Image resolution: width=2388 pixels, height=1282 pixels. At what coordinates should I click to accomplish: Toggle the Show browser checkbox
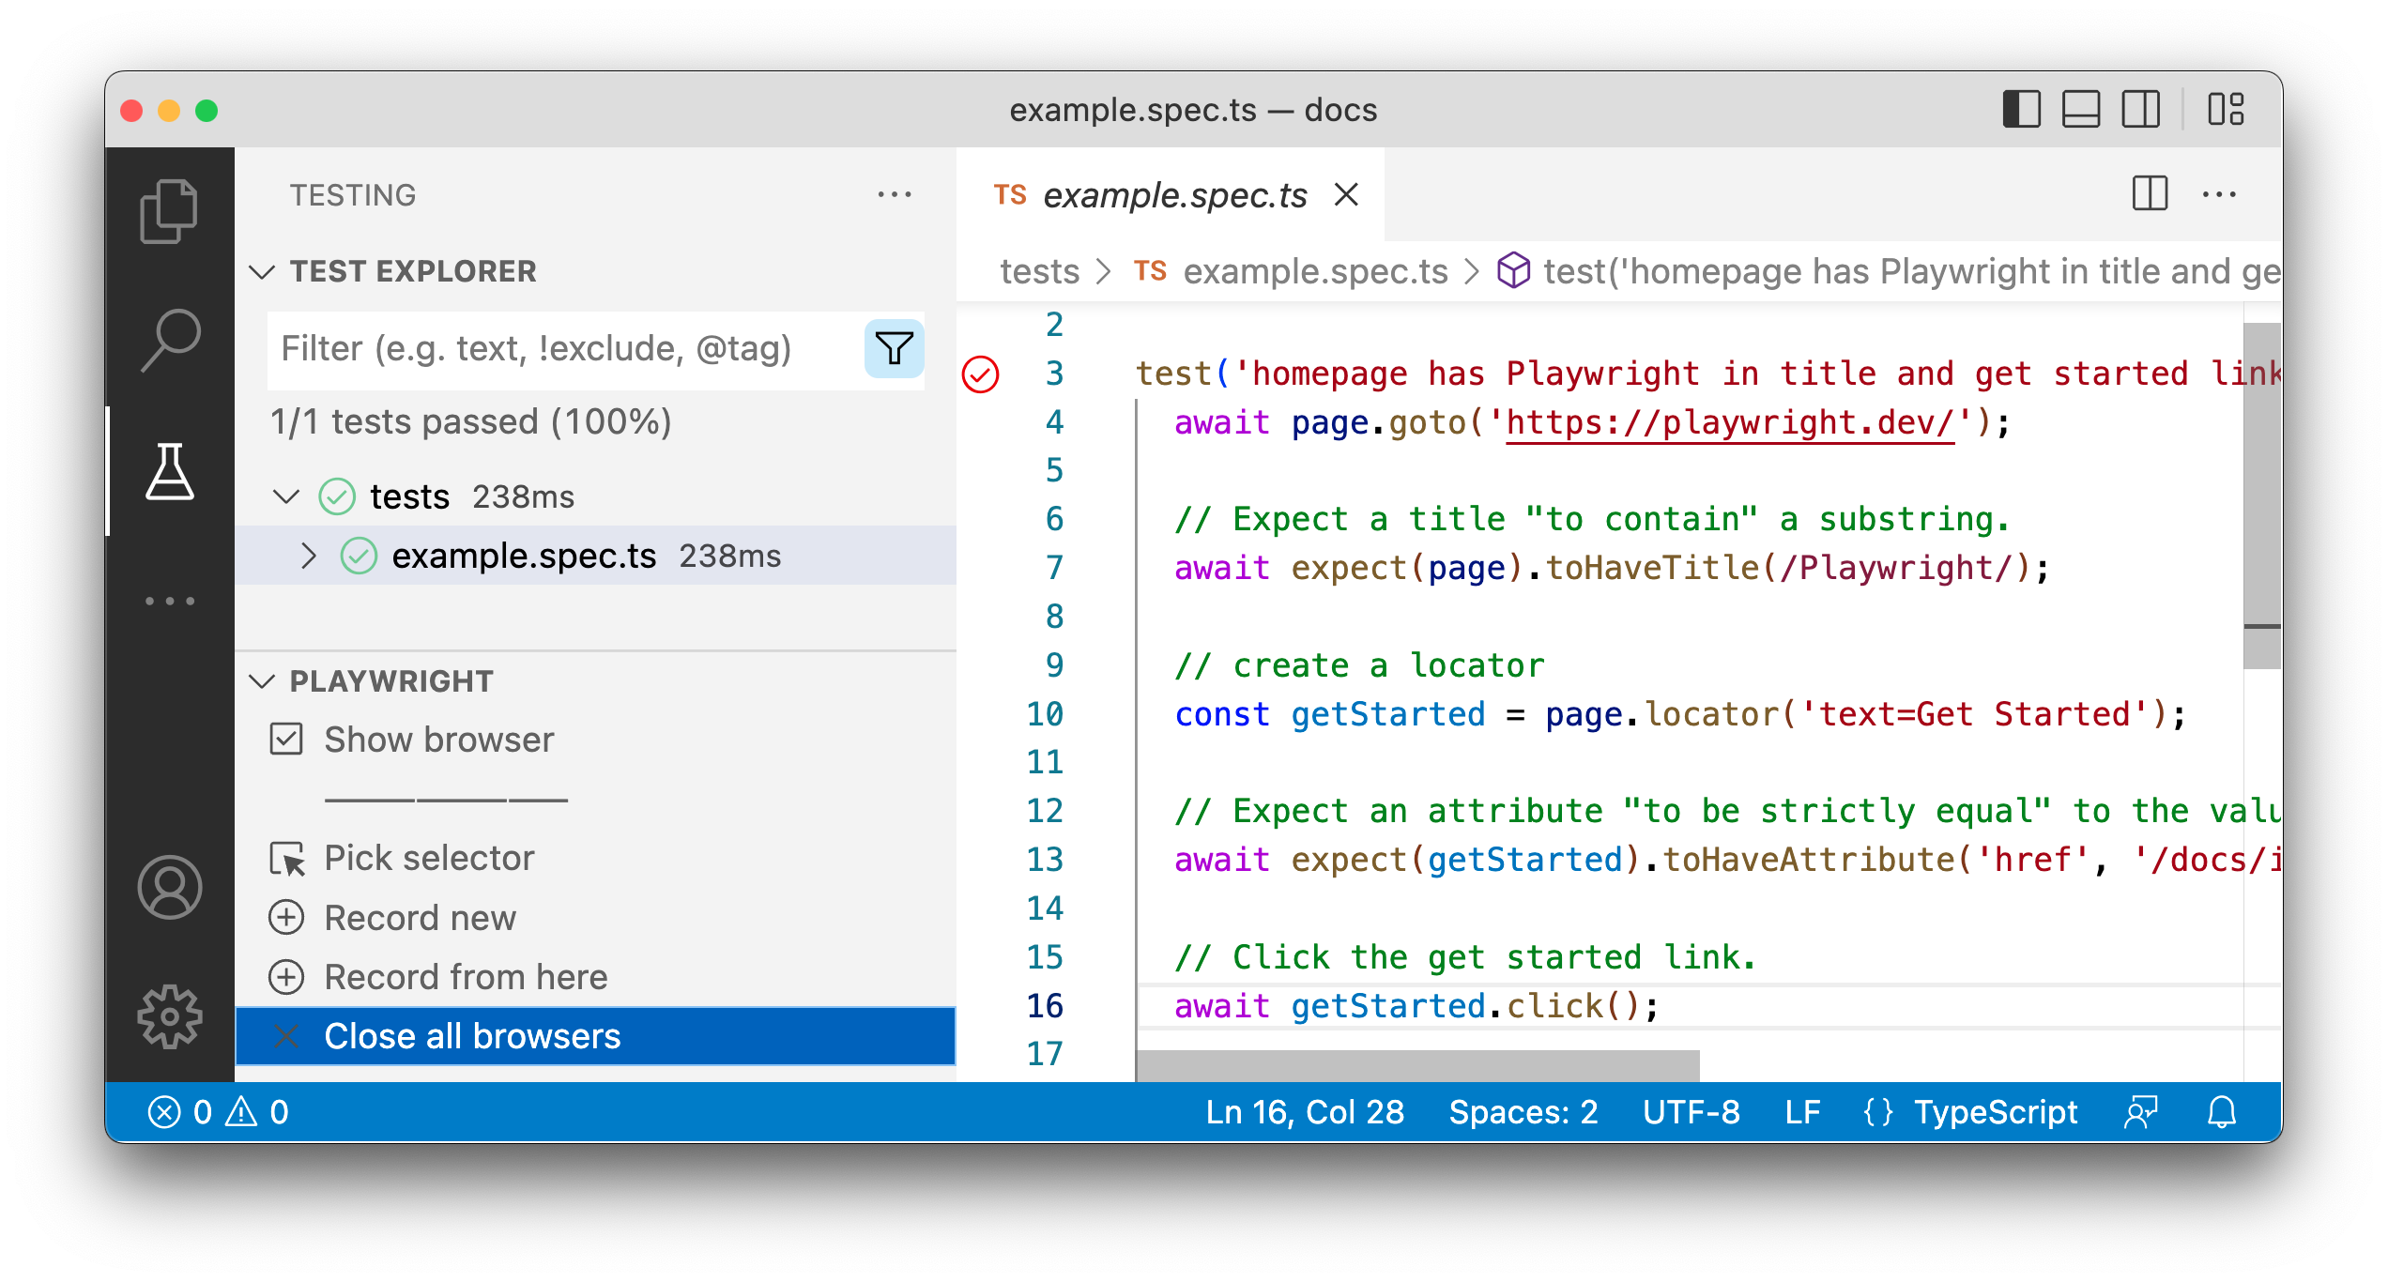pos(286,740)
